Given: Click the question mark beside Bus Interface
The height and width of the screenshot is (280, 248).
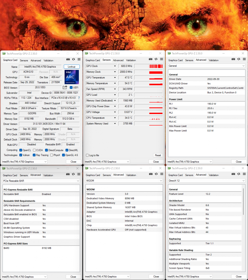Looking at the screenshot, I should tap(79, 98).
